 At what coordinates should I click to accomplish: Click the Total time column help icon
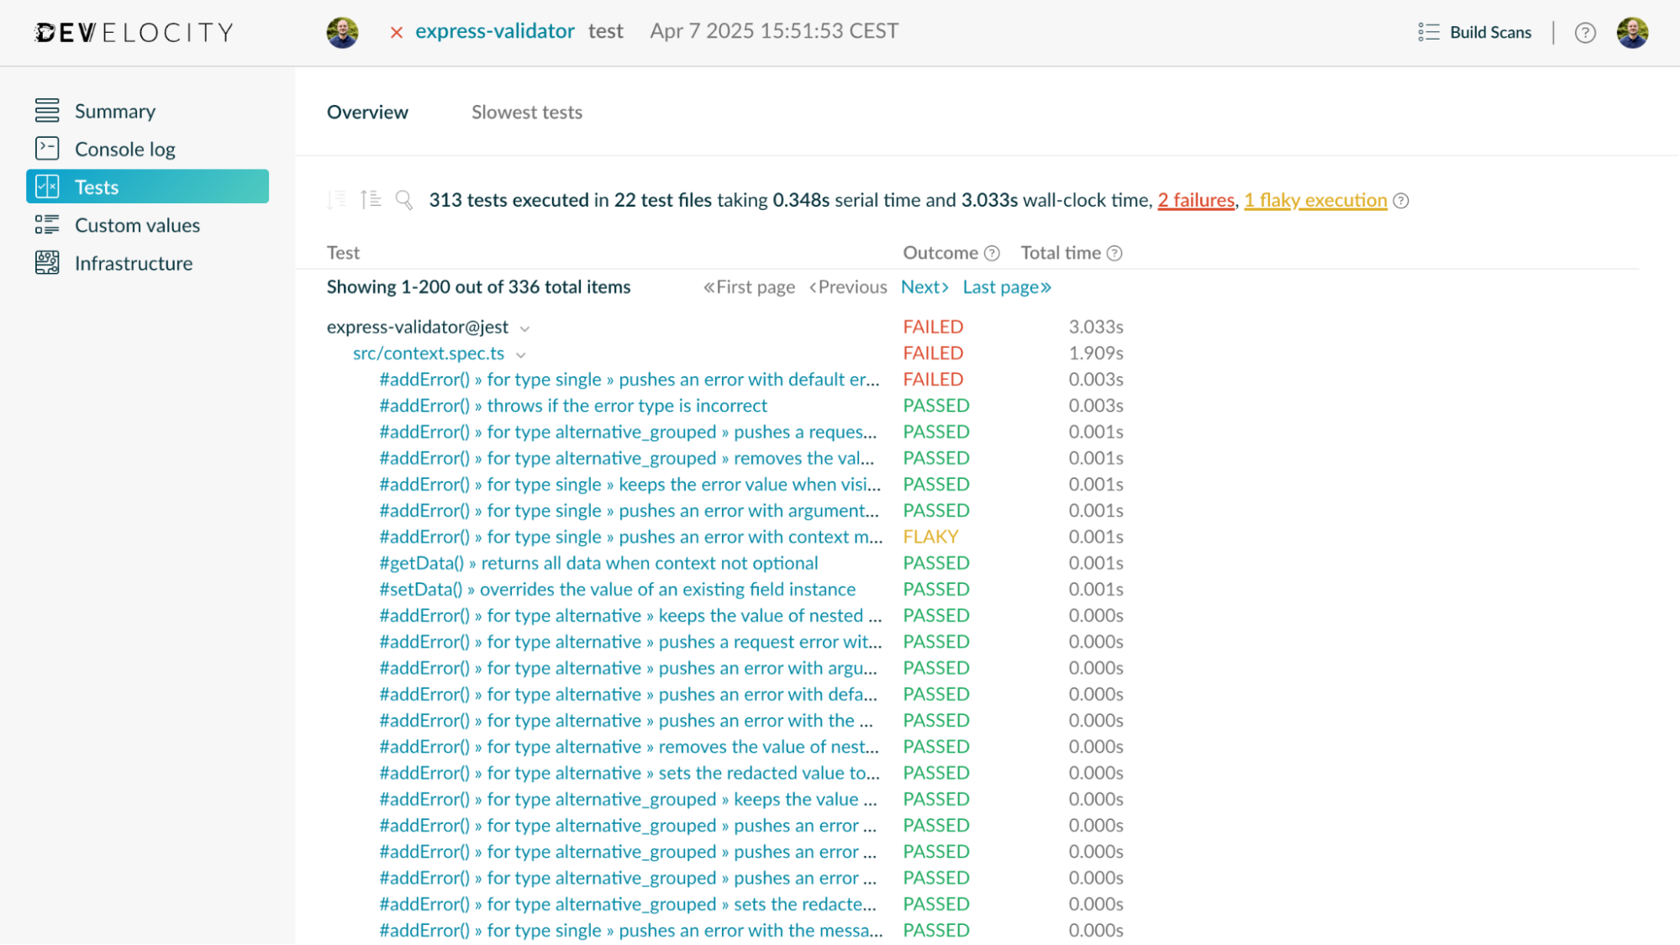coord(1114,253)
